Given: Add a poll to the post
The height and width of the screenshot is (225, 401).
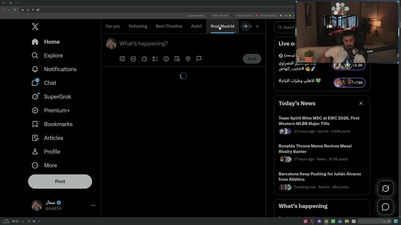Looking at the screenshot, I should coord(155,59).
